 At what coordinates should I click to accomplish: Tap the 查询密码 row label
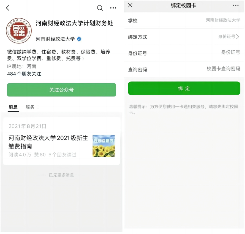(137, 70)
